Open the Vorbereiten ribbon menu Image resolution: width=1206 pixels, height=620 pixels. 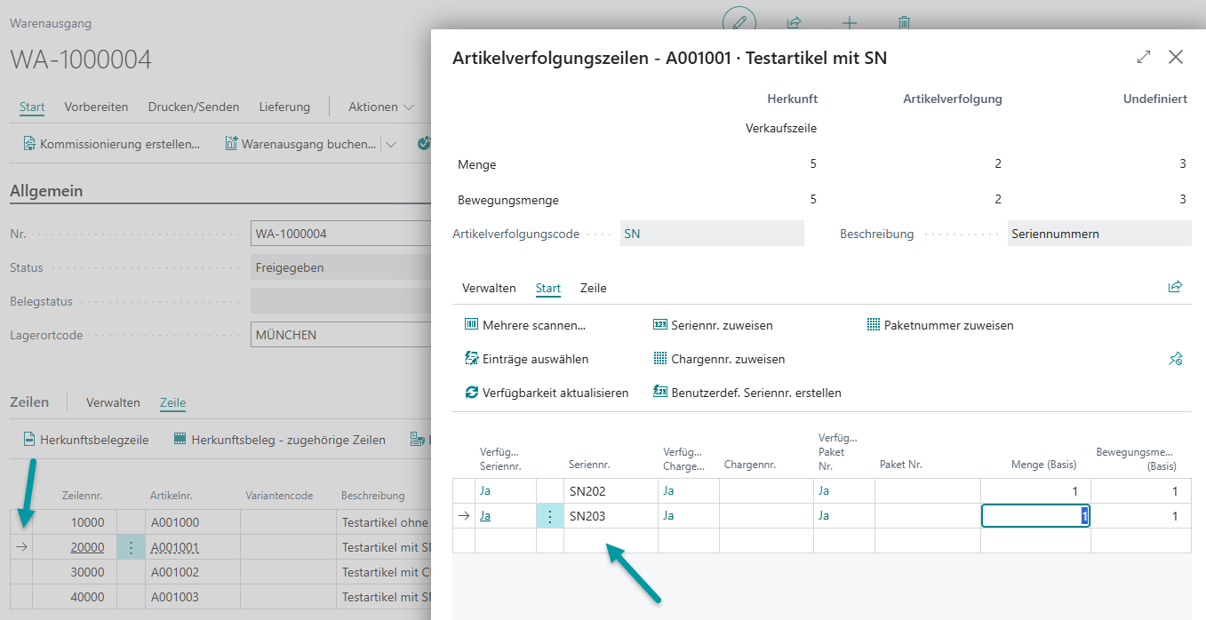[96, 106]
